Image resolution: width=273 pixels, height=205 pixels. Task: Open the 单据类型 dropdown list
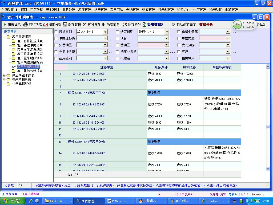228,38
